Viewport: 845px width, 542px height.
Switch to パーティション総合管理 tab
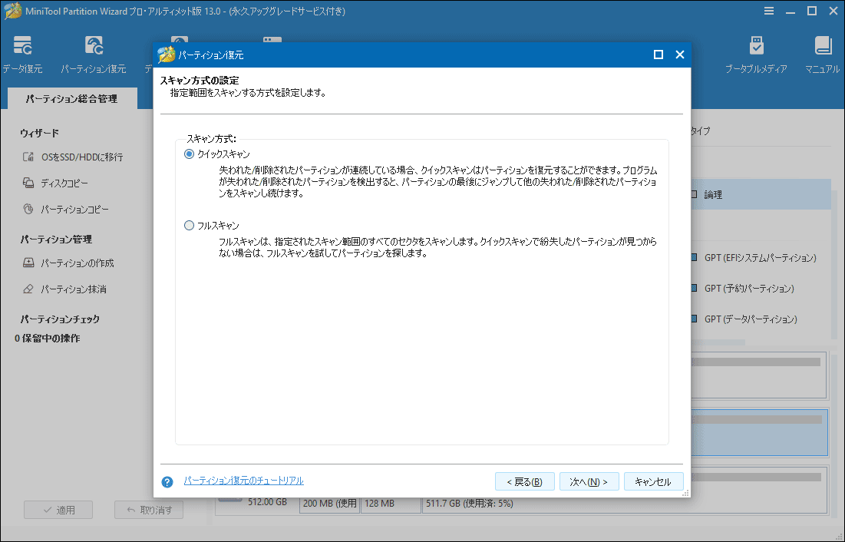pyautogui.click(x=71, y=99)
